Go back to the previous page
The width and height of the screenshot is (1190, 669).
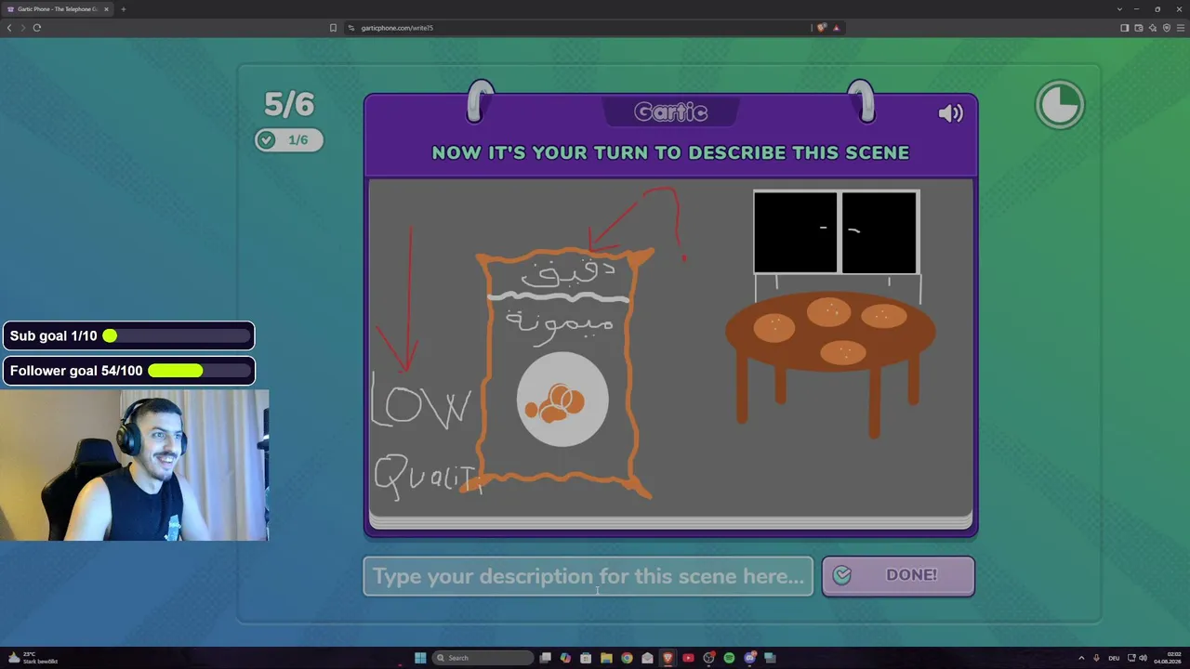(9, 28)
